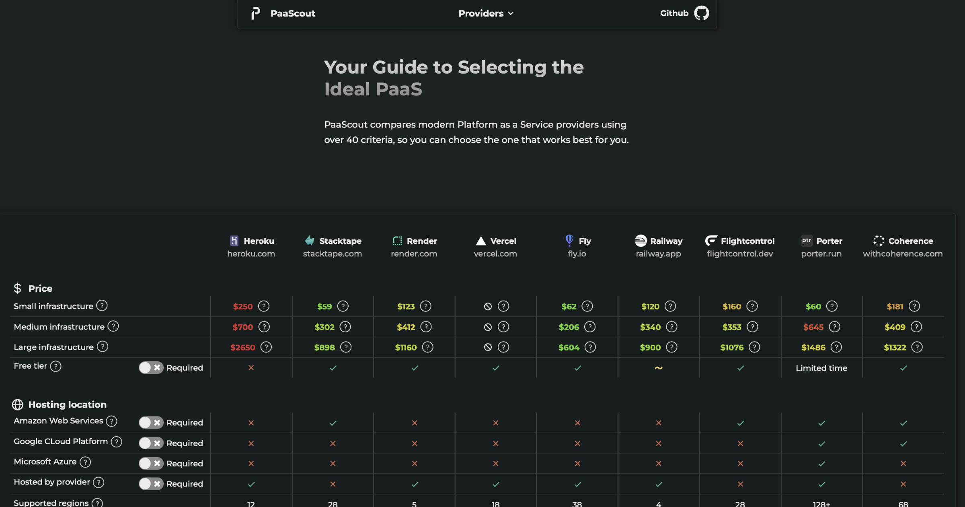
Task: Open help icon next to Stacktape $59
Action: 343,306
